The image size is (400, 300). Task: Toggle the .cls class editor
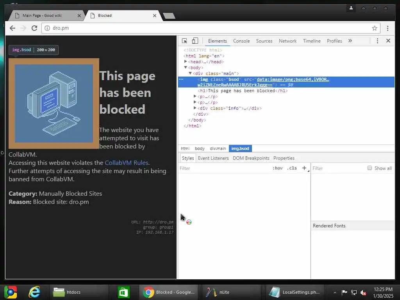(292, 168)
